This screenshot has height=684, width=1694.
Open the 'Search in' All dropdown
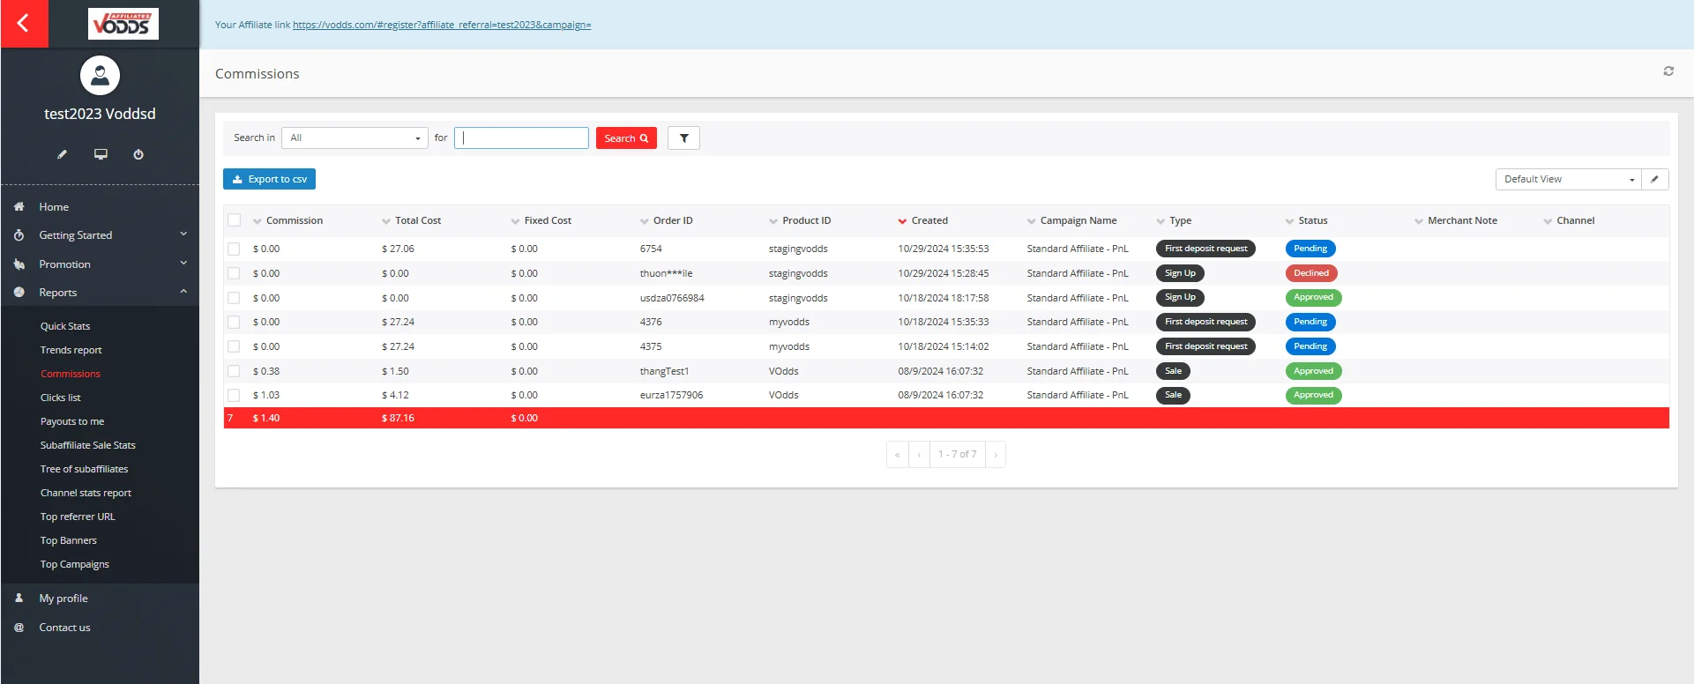[x=354, y=138]
